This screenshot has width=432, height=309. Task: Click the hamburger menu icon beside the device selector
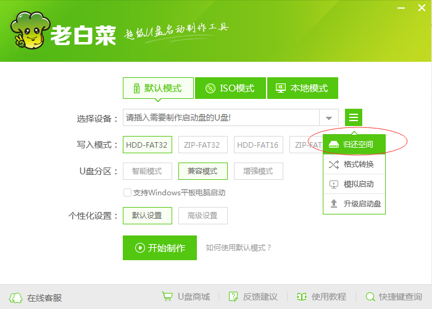[x=354, y=117]
